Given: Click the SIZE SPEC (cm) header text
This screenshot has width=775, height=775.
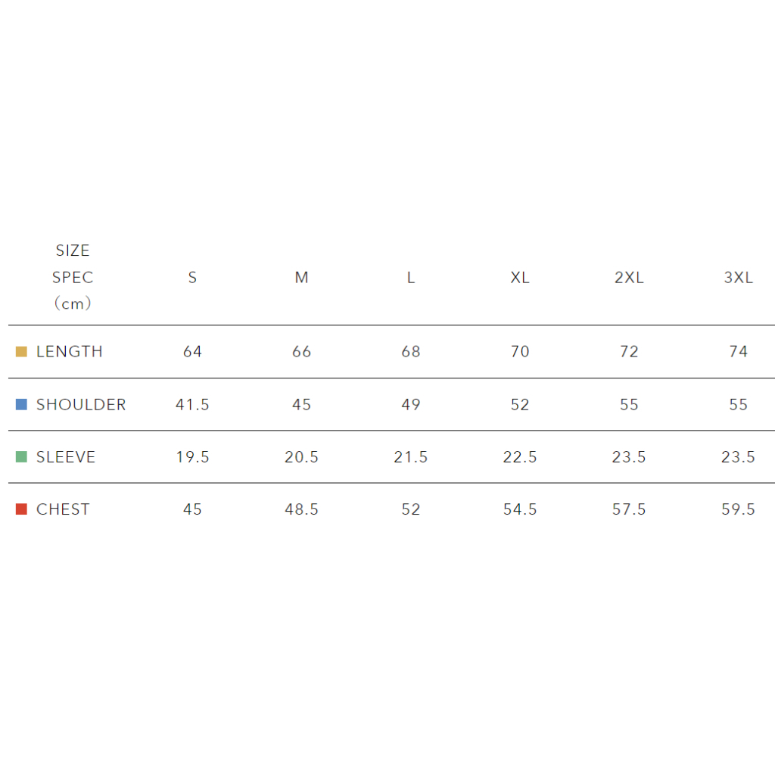Looking at the screenshot, I should (73, 277).
